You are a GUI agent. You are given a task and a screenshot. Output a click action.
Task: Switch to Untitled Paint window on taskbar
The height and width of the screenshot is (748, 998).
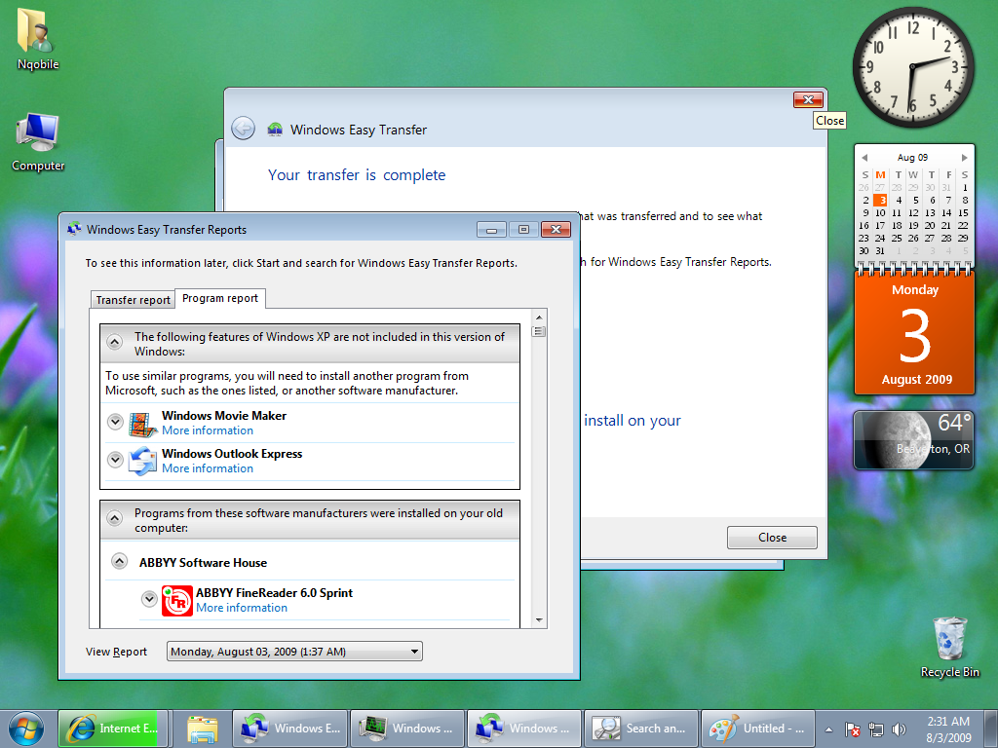click(758, 729)
